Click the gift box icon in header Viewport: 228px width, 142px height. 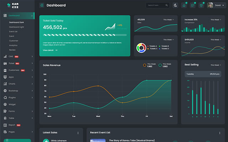coord(201,5)
